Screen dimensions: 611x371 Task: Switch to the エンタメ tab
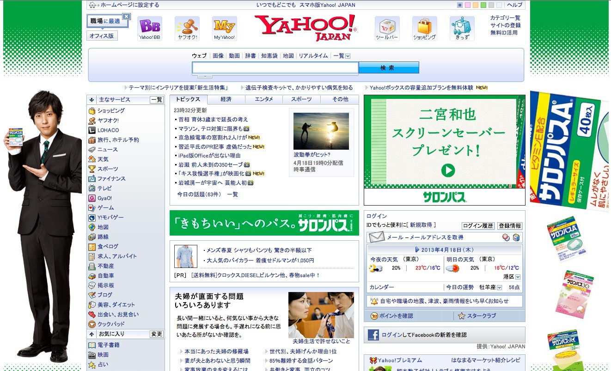click(x=264, y=99)
